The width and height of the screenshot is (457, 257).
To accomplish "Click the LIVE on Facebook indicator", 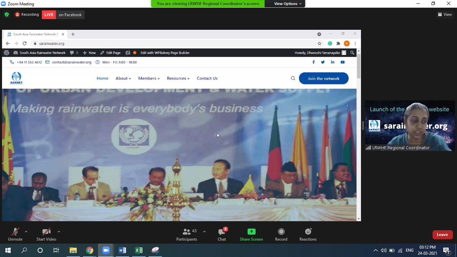I will tap(63, 14).
